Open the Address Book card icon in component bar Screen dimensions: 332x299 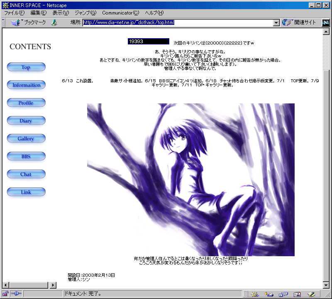coord(297,294)
